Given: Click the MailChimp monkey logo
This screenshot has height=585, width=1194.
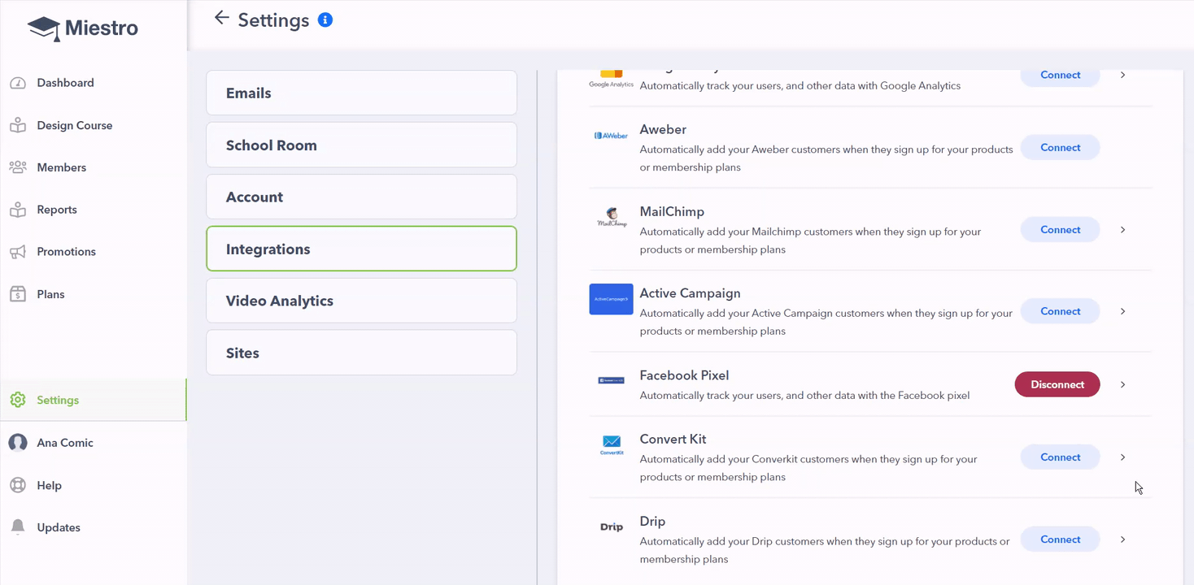Looking at the screenshot, I should pos(612,217).
